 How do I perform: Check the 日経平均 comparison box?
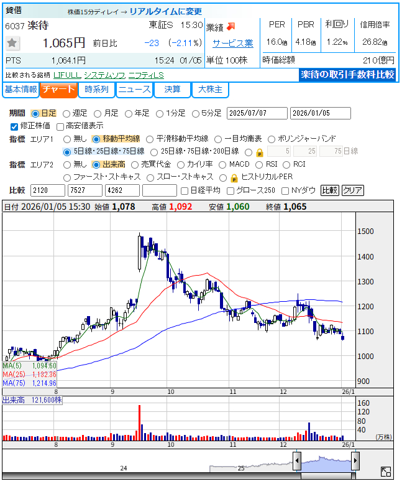tap(184, 190)
